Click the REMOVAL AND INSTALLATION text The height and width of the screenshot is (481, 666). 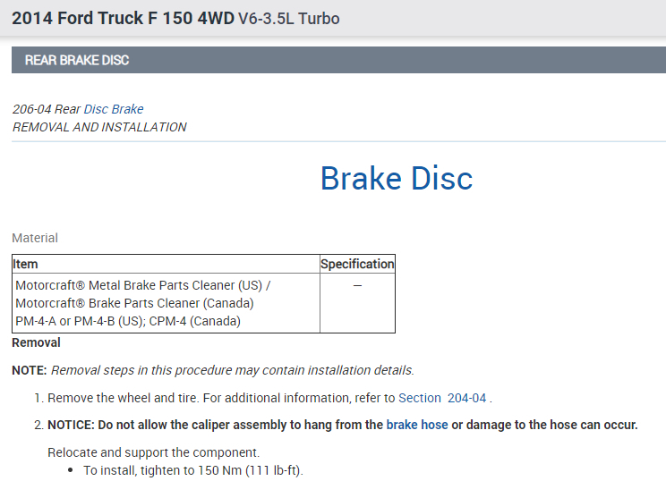[x=99, y=127]
